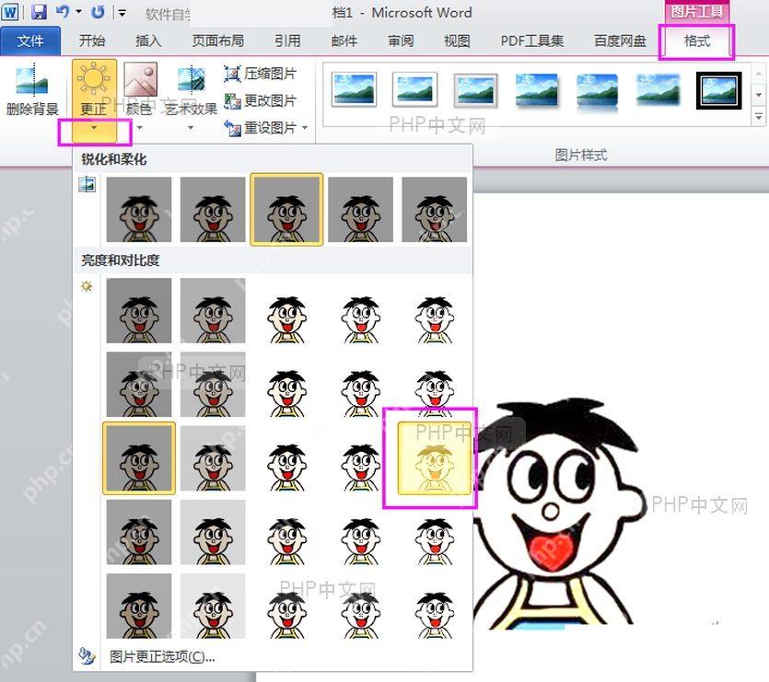Choose the highlighted middle sharpen/soften preset
Screen dimensions: 769x682
pyautogui.click(x=287, y=209)
